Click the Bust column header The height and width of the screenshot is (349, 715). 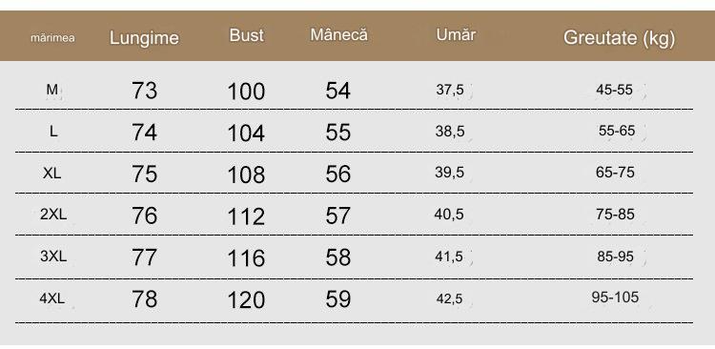tap(246, 35)
